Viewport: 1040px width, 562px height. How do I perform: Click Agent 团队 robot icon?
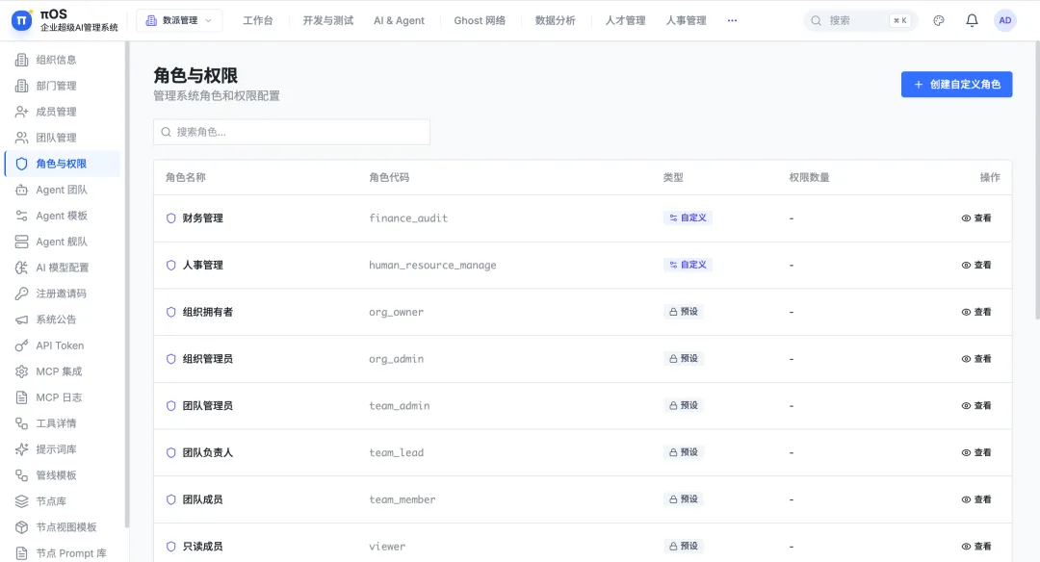tap(22, 190)
